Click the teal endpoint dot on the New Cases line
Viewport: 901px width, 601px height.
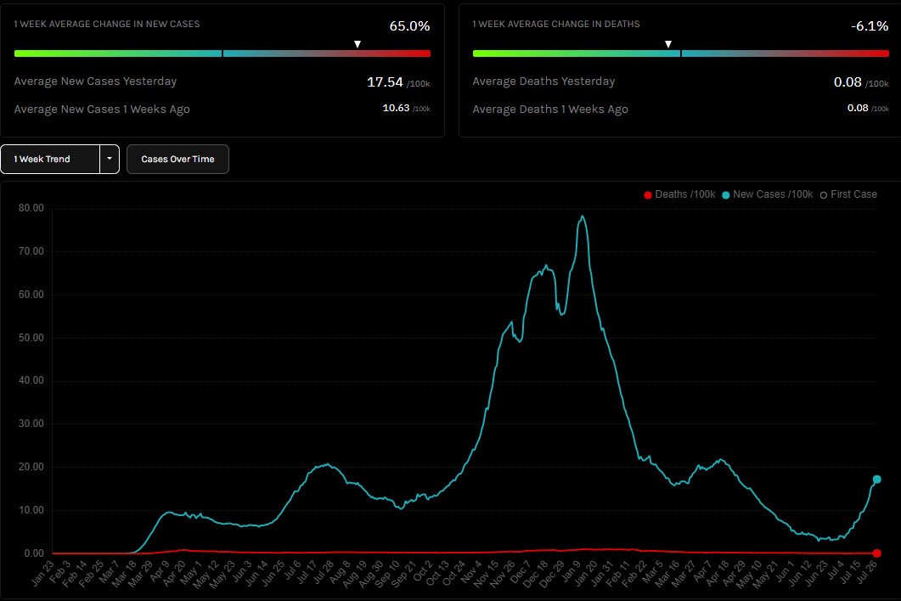[x=876, y=480]
